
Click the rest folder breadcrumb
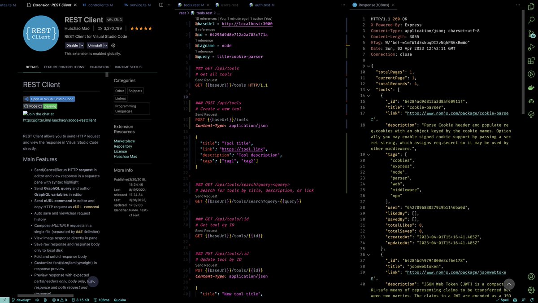click(182, 13)
